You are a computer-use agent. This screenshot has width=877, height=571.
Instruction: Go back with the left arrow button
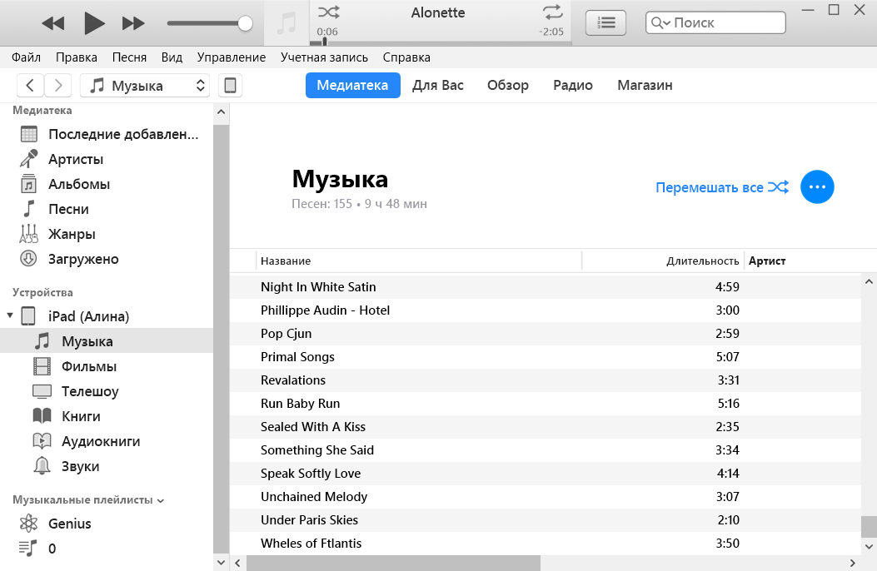[x=31, y=86]
